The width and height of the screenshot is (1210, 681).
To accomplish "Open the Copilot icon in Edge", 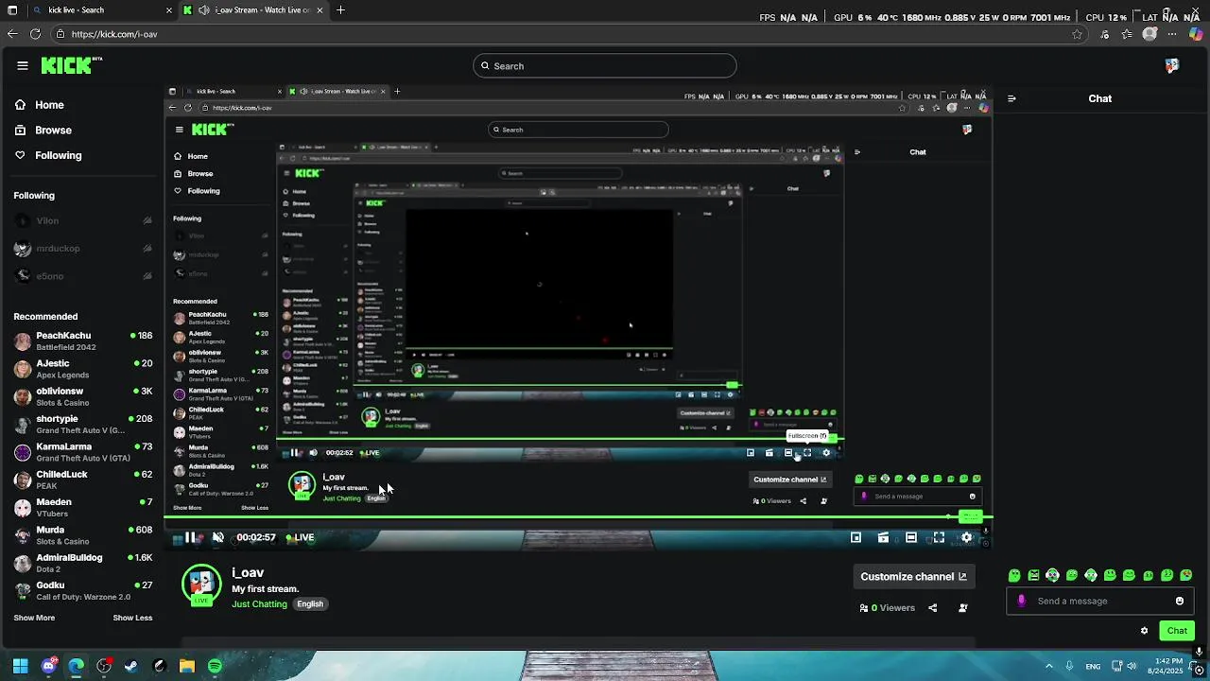I will (x=1196, y=34).
